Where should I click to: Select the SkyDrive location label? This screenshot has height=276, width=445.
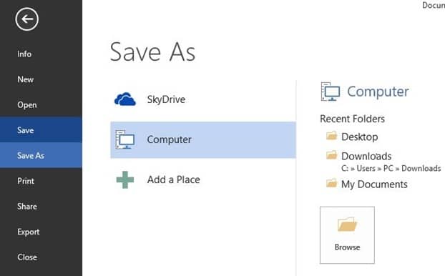[166, 99]
